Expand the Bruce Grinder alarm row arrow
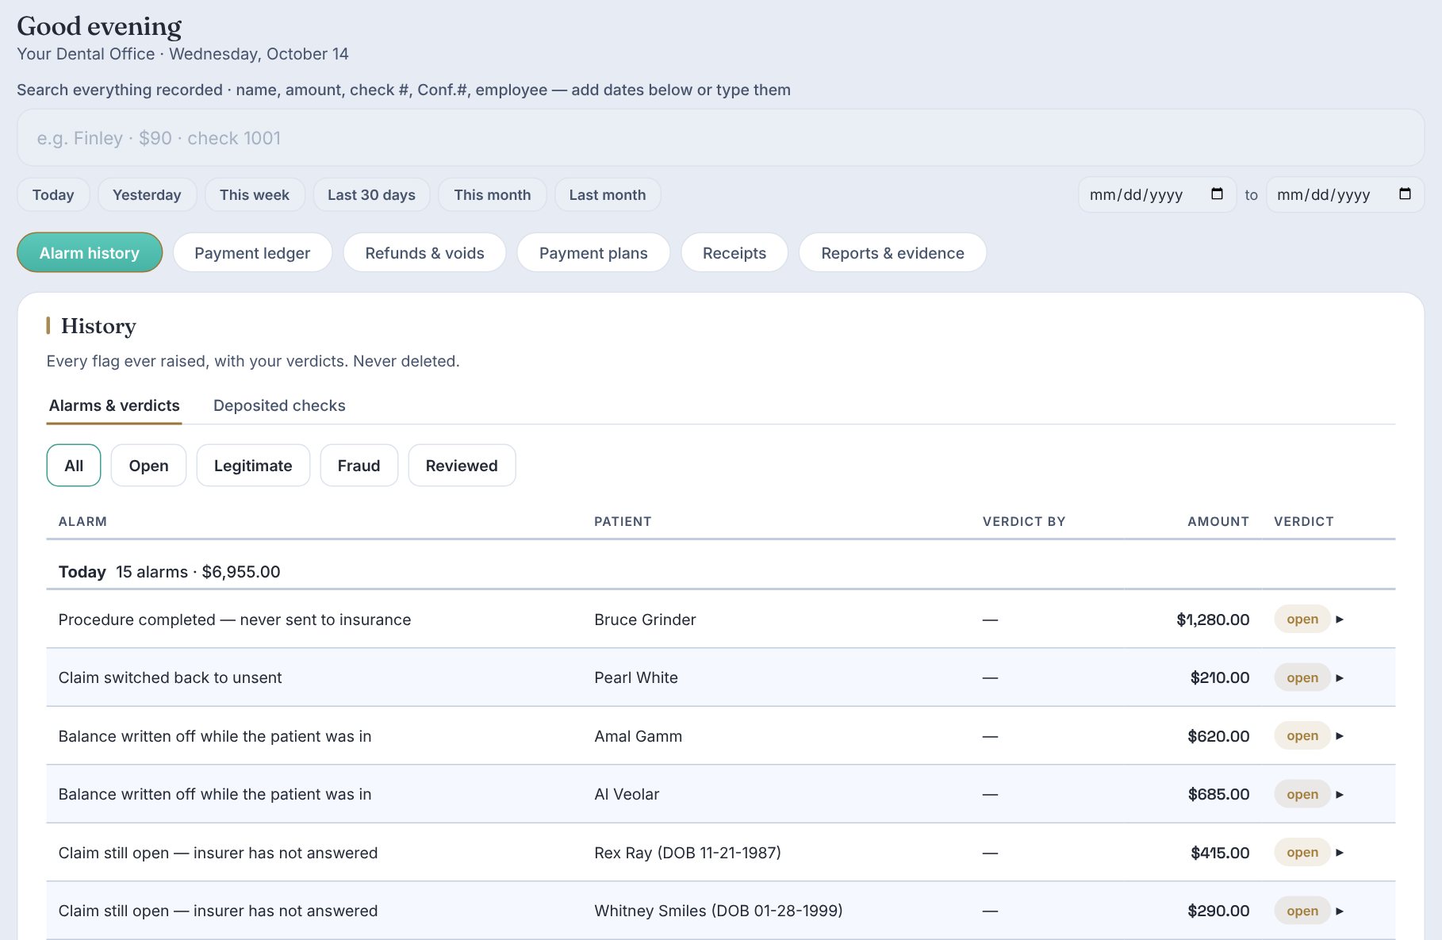 tap(1340, 620)
